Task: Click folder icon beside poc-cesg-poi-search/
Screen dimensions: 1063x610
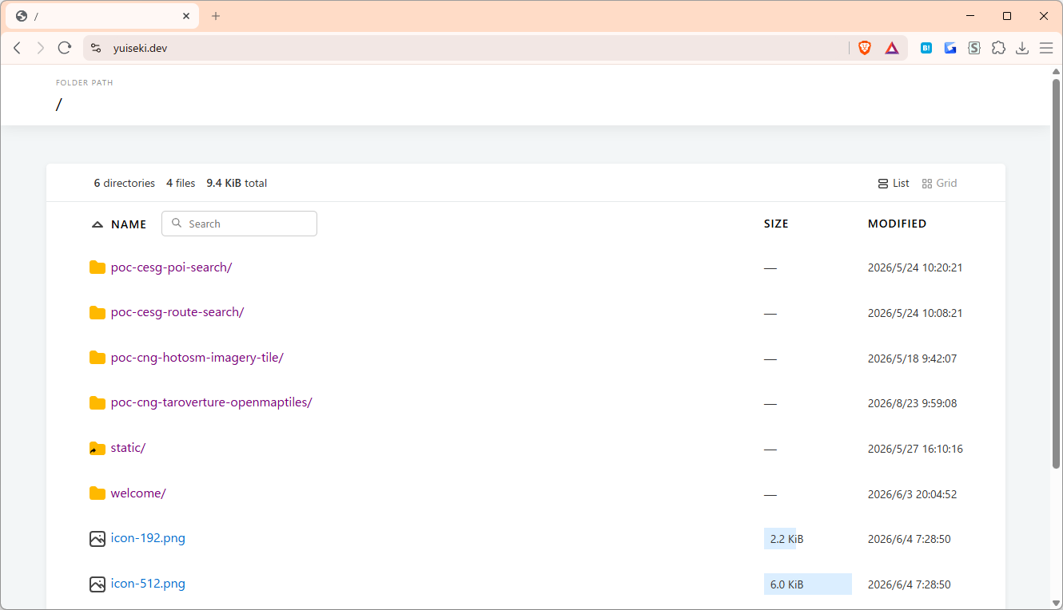Action: tap(98, 267)
